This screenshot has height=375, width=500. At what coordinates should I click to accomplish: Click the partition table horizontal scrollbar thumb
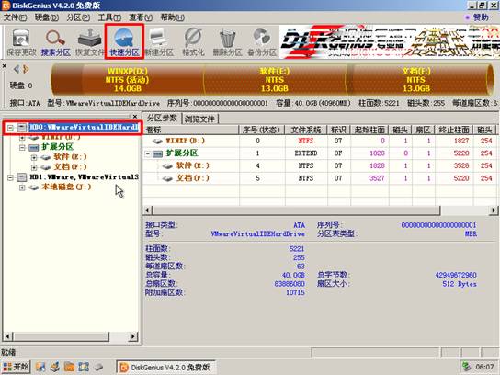(296, 210)
